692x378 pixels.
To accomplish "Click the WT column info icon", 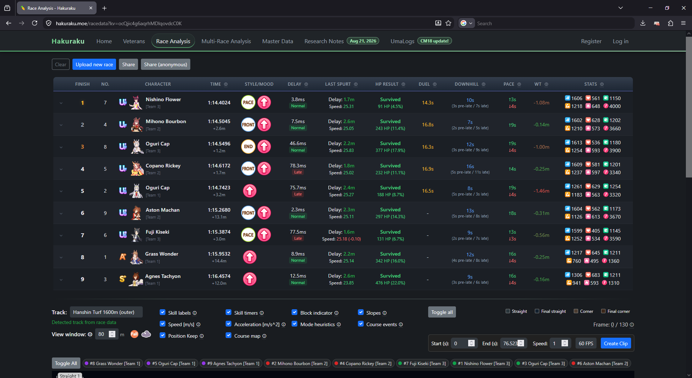I will click(546, 84).
